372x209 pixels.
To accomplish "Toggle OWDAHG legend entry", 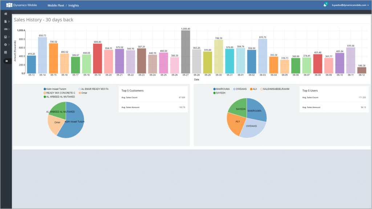I will point(240,89).
